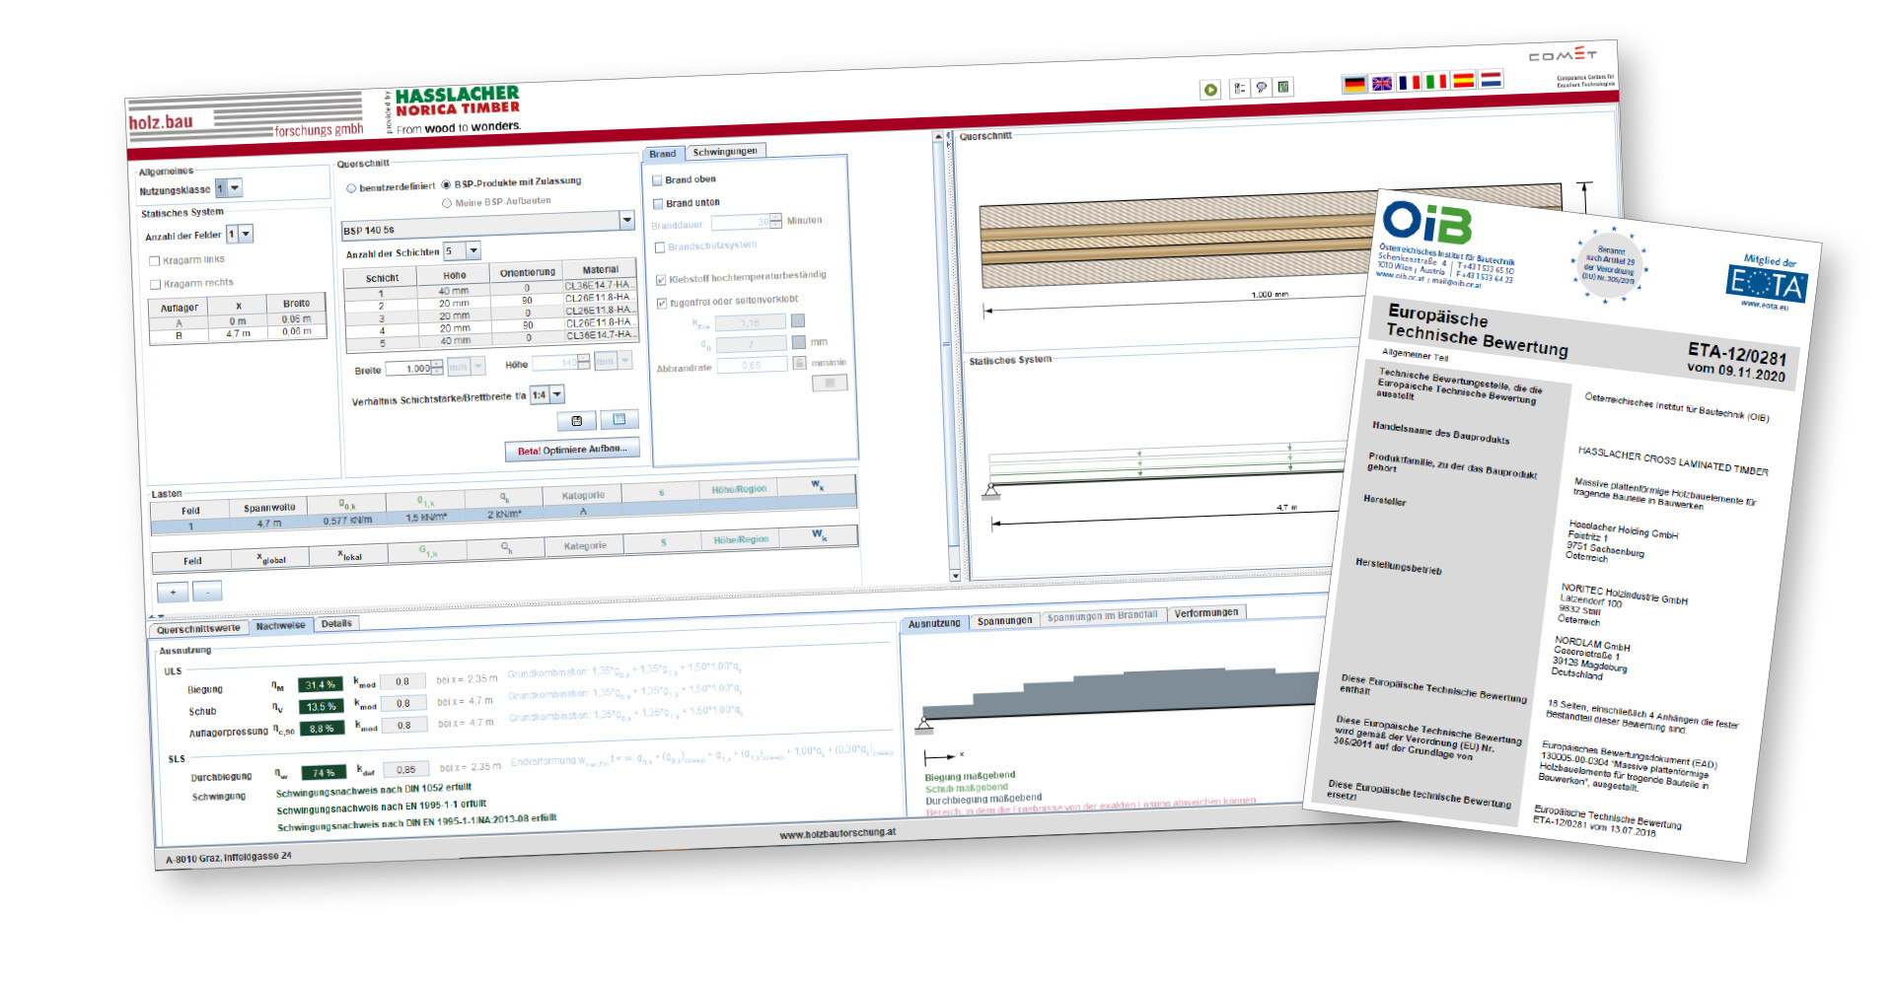Switch language to Italian flag
Viewport: 1894px width, 984px height.
pyautogui.click(x=1436, y=81)
